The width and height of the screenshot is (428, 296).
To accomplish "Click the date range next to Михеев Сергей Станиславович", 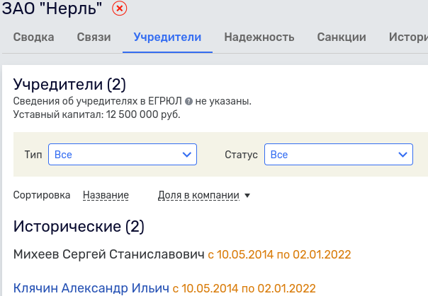I will (x=279, y=254).
